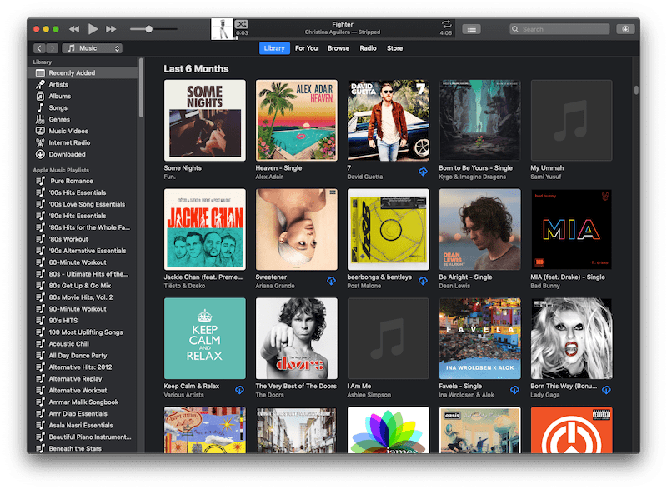The image size is (667, 489).
Task: Open the All Day Dance Party playlist
Action: pos(83,356)
